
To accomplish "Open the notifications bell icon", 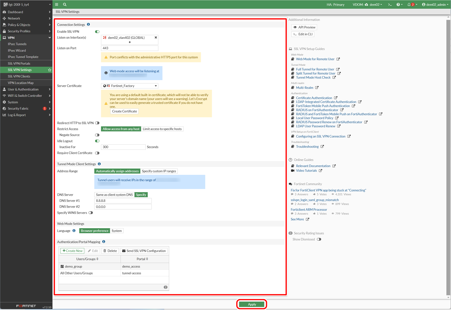I will [409, 5].
